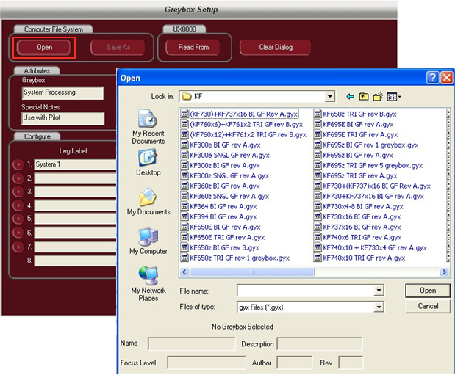The image size is (455, 375).
Task: Open the View menu icon
Action: (x=393, y=96)
